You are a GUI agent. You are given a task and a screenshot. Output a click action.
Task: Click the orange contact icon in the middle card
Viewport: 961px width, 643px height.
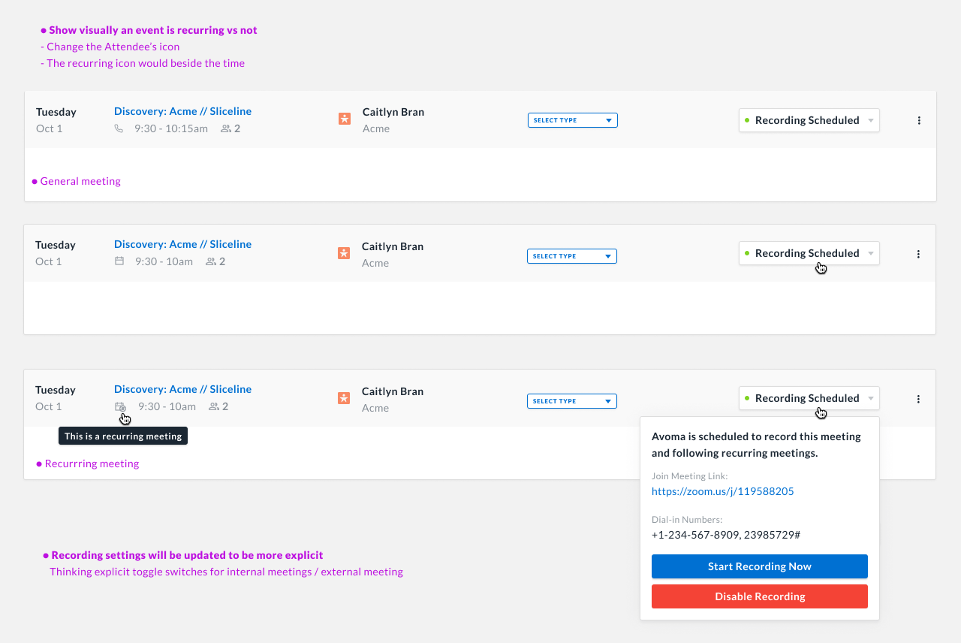click(344, 253)
